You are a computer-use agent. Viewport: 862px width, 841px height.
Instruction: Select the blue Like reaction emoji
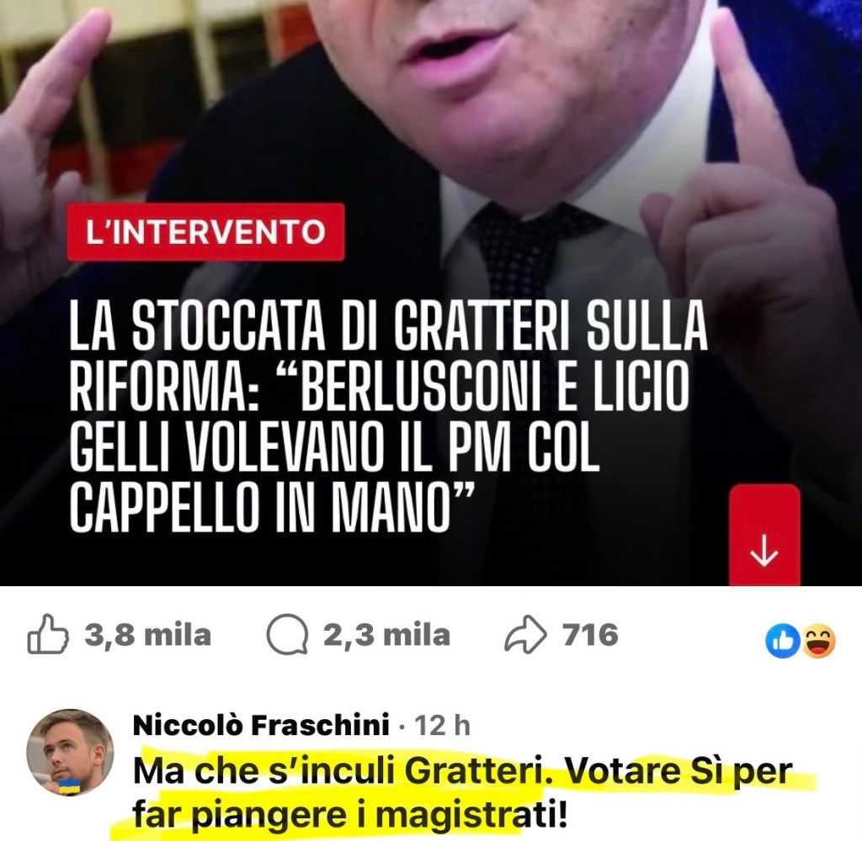(783, 642)
